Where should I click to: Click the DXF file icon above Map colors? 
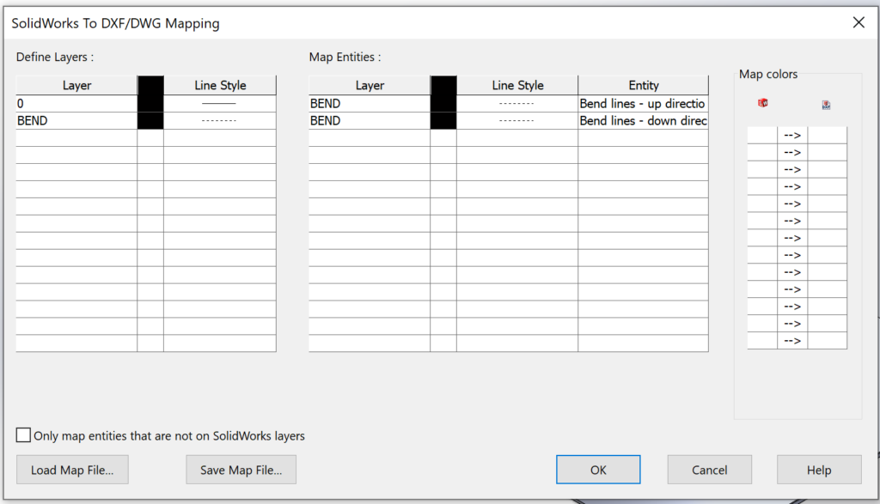(826, 103)
